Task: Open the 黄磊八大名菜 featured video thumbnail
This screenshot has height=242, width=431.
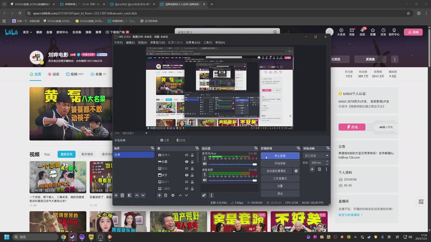Action: [x=71, y=113]
